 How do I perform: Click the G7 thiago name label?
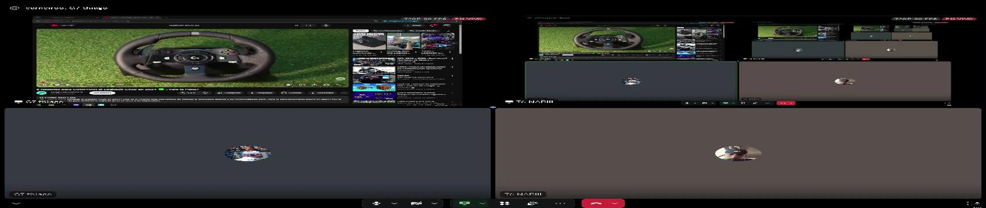(x=33, y=194)
